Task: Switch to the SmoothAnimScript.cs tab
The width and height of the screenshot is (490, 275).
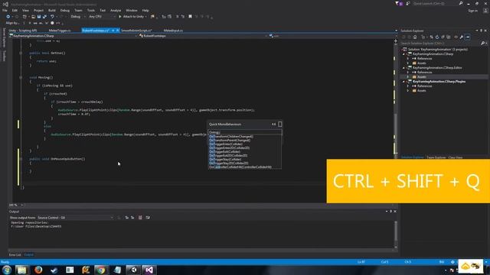Action: [136, 31]
